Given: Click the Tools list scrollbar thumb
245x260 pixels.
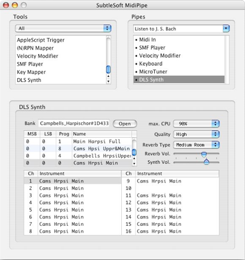Looking at the screenshot, I should point(108,69).
